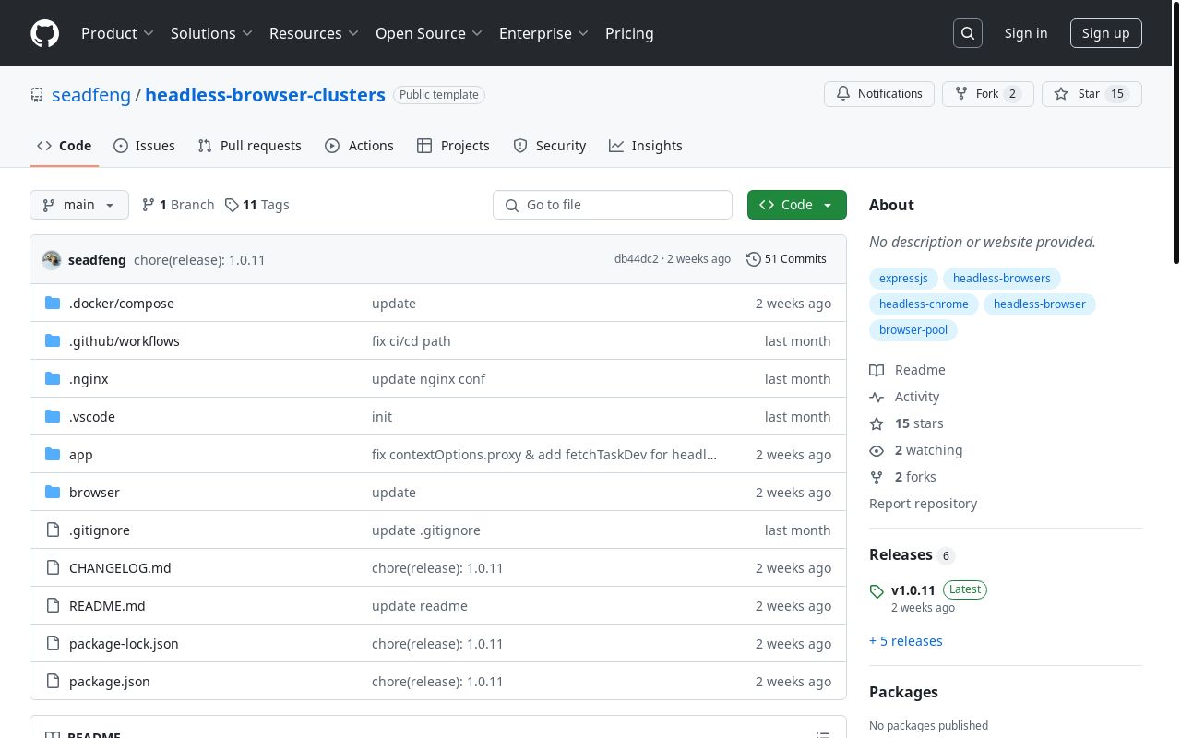Click the GitHub home logo icon

[44, 33]
